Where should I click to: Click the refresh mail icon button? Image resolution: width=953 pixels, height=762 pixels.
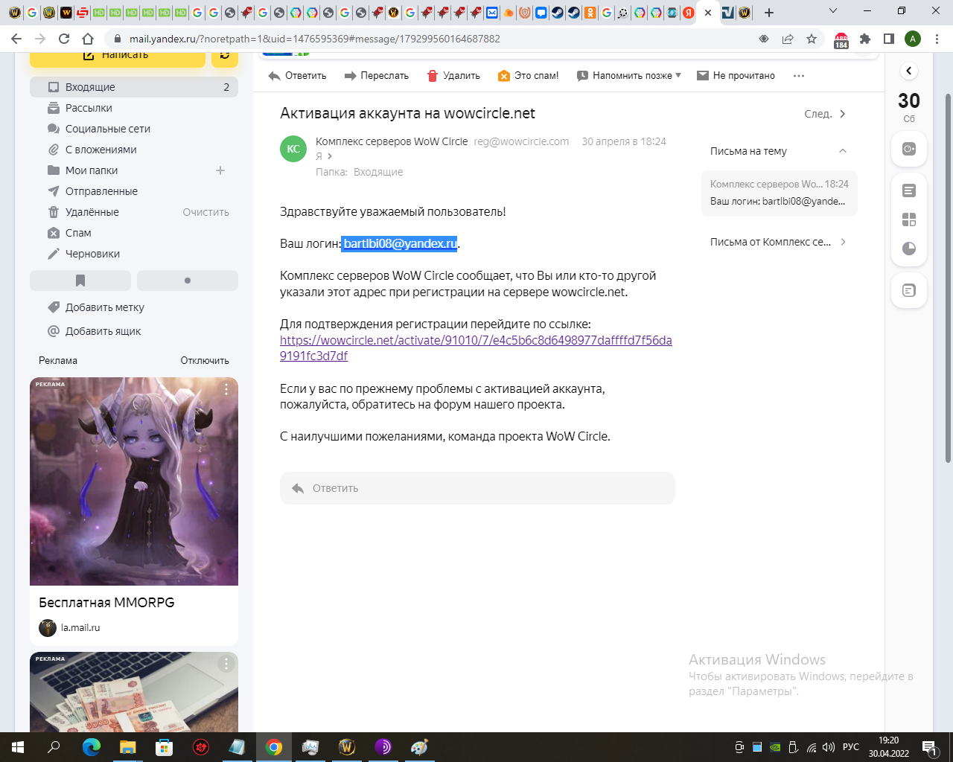click(225, 56)
